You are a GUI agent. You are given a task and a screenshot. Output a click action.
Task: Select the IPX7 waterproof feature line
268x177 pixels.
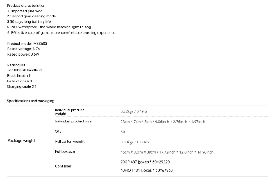[49, 27]
